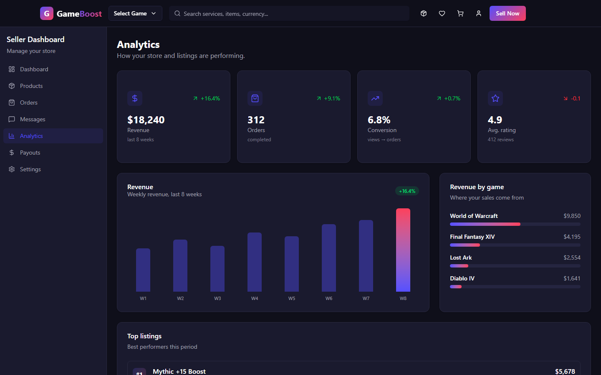Click the 312 orders value
601x375 pixels.
pyautogui.click(x=256, y=120)
